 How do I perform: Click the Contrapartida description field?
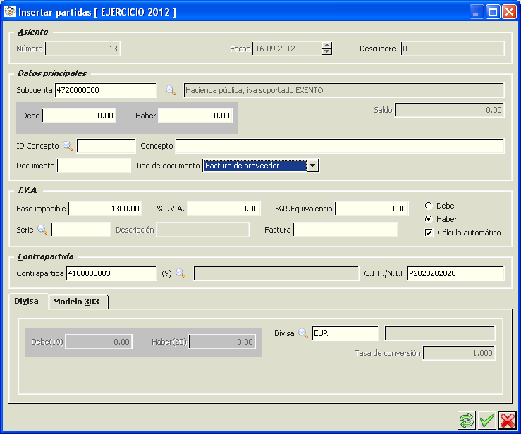click(276, 273)
